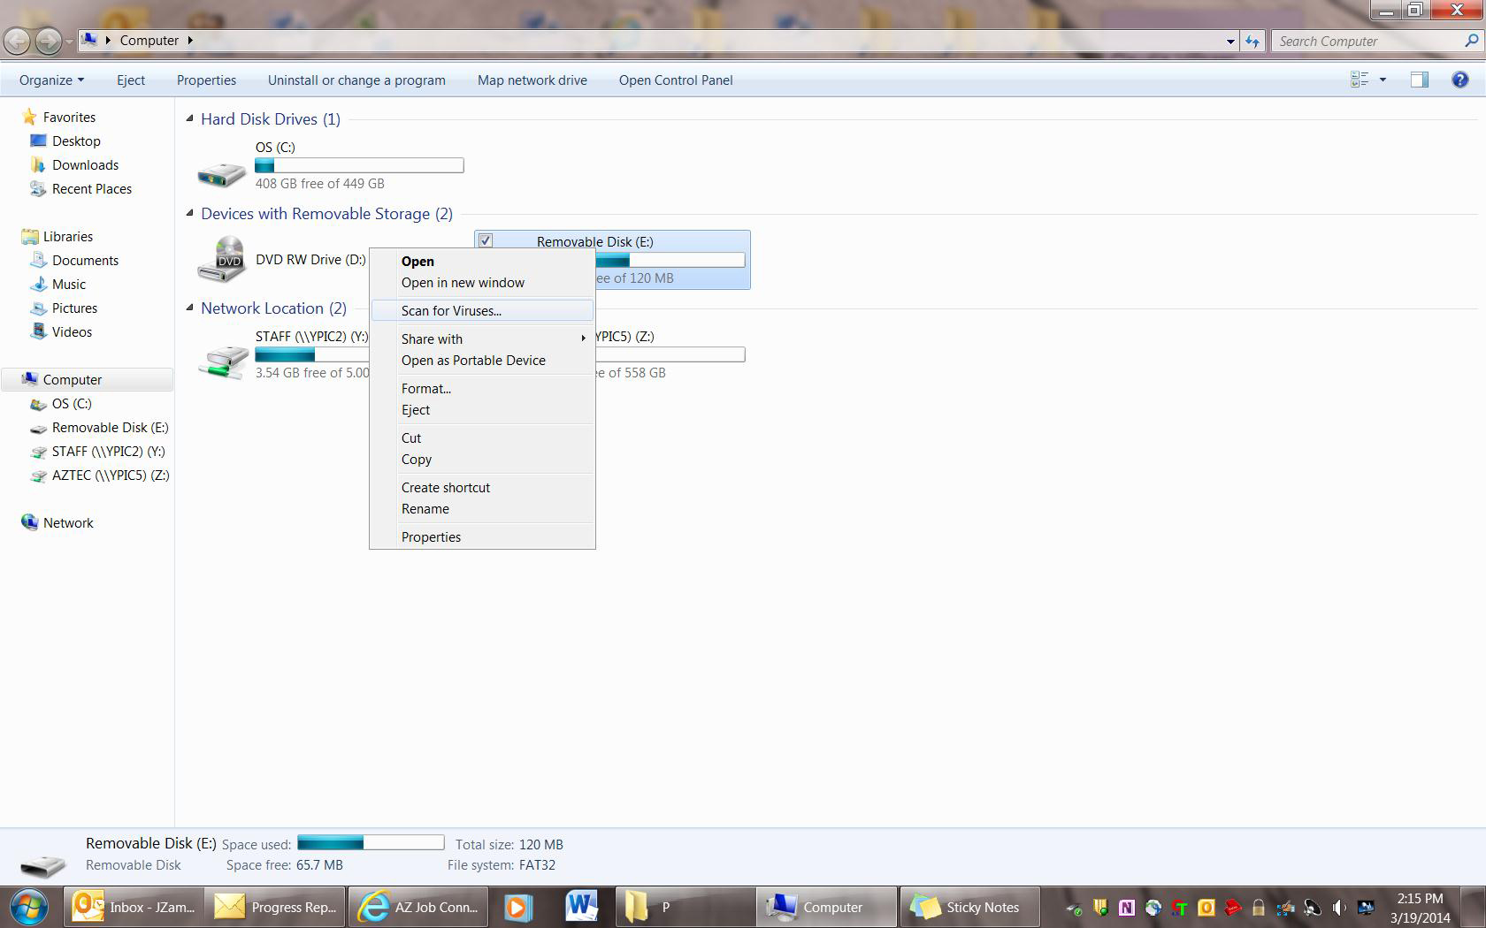Image resolution: width=1486 pixels, height=928 pixels.
Task: Open the DVD RW Drive (D:) icon
Action: click(221, 259)
